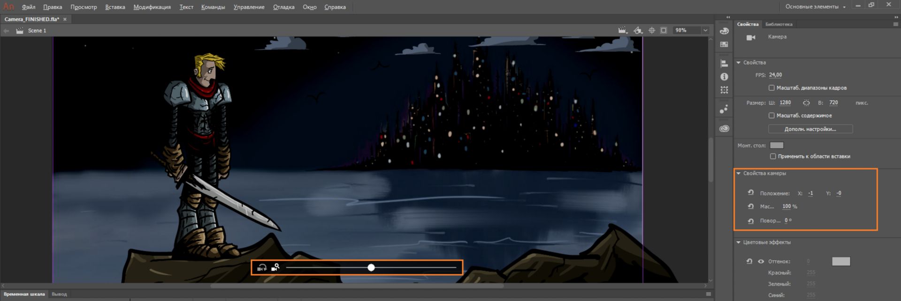
Task: Click the Оттенок color swatch
Action: (x=841, y=261)
